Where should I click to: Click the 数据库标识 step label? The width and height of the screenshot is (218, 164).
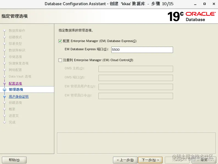(x=17, y=50)
